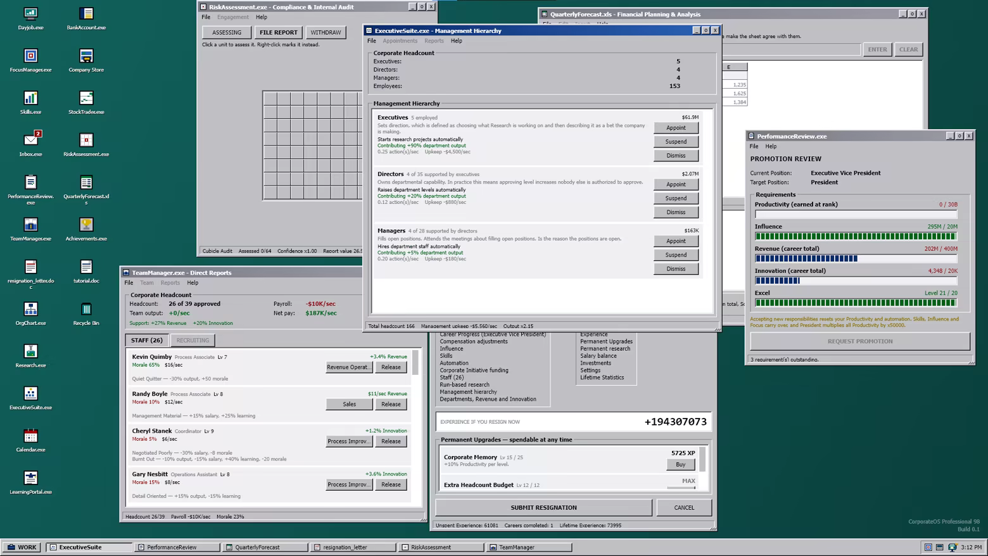Image resolution: width=988 pixels, height=556 pixels.
Task: Open the Inbox.exe icon with unread badge
Action: pos(30,144)
